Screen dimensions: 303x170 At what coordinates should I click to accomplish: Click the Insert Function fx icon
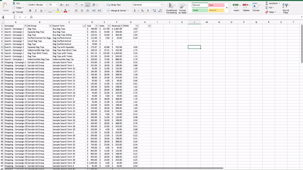click(x=31, y=17)
